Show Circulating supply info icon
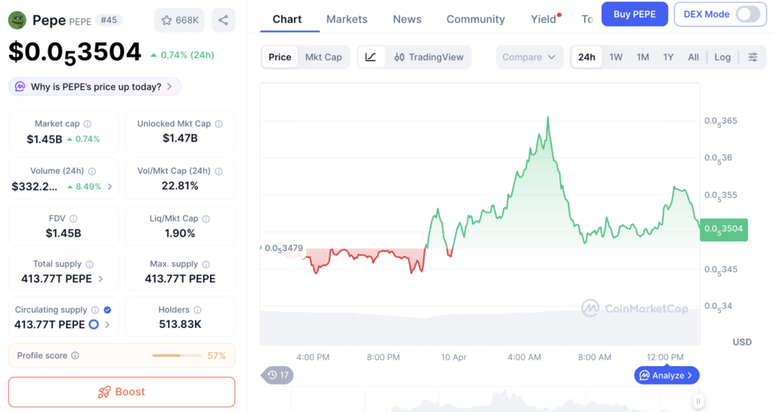The height and width of the screenshot is (412, 774). pos(94,310)
